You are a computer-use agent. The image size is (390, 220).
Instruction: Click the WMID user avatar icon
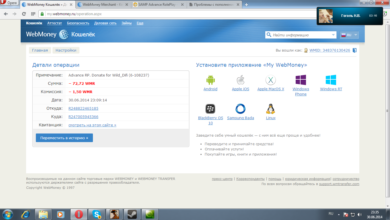(x=306, y=50)
